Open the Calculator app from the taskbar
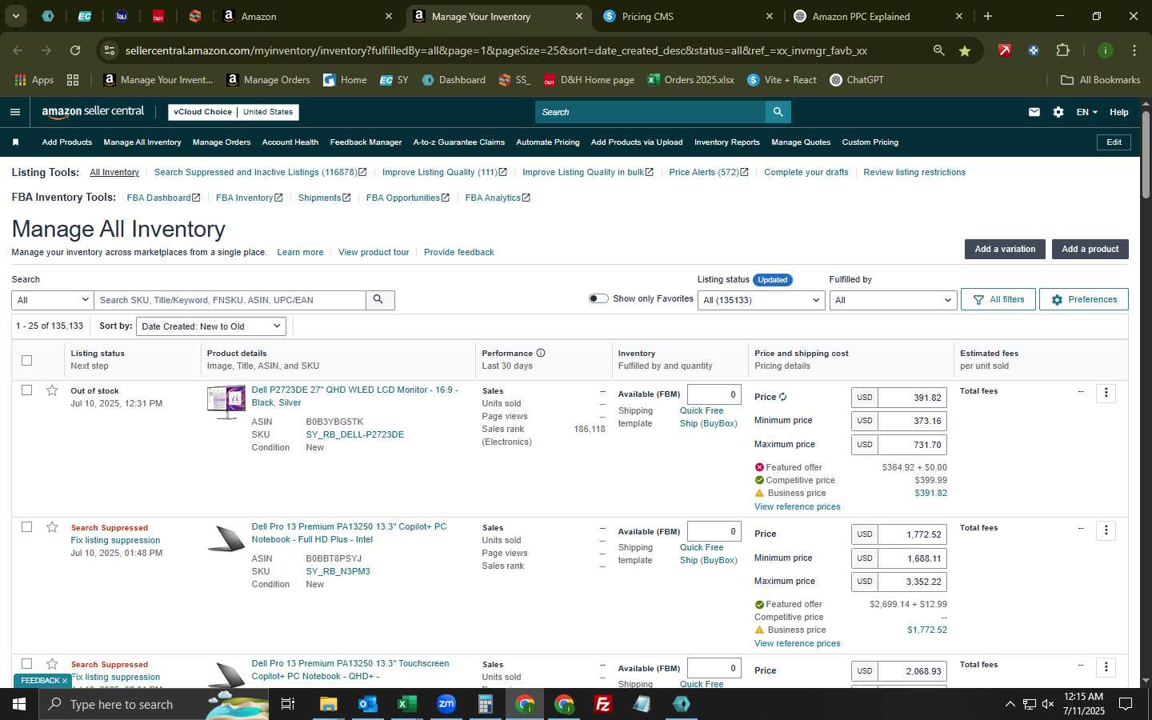The width and height of the screenshot is (1152, 720). point(486,704)
